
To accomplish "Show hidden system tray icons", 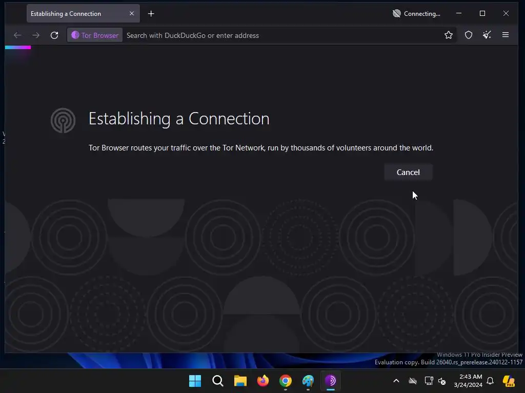I will click(x=396, y=381).
